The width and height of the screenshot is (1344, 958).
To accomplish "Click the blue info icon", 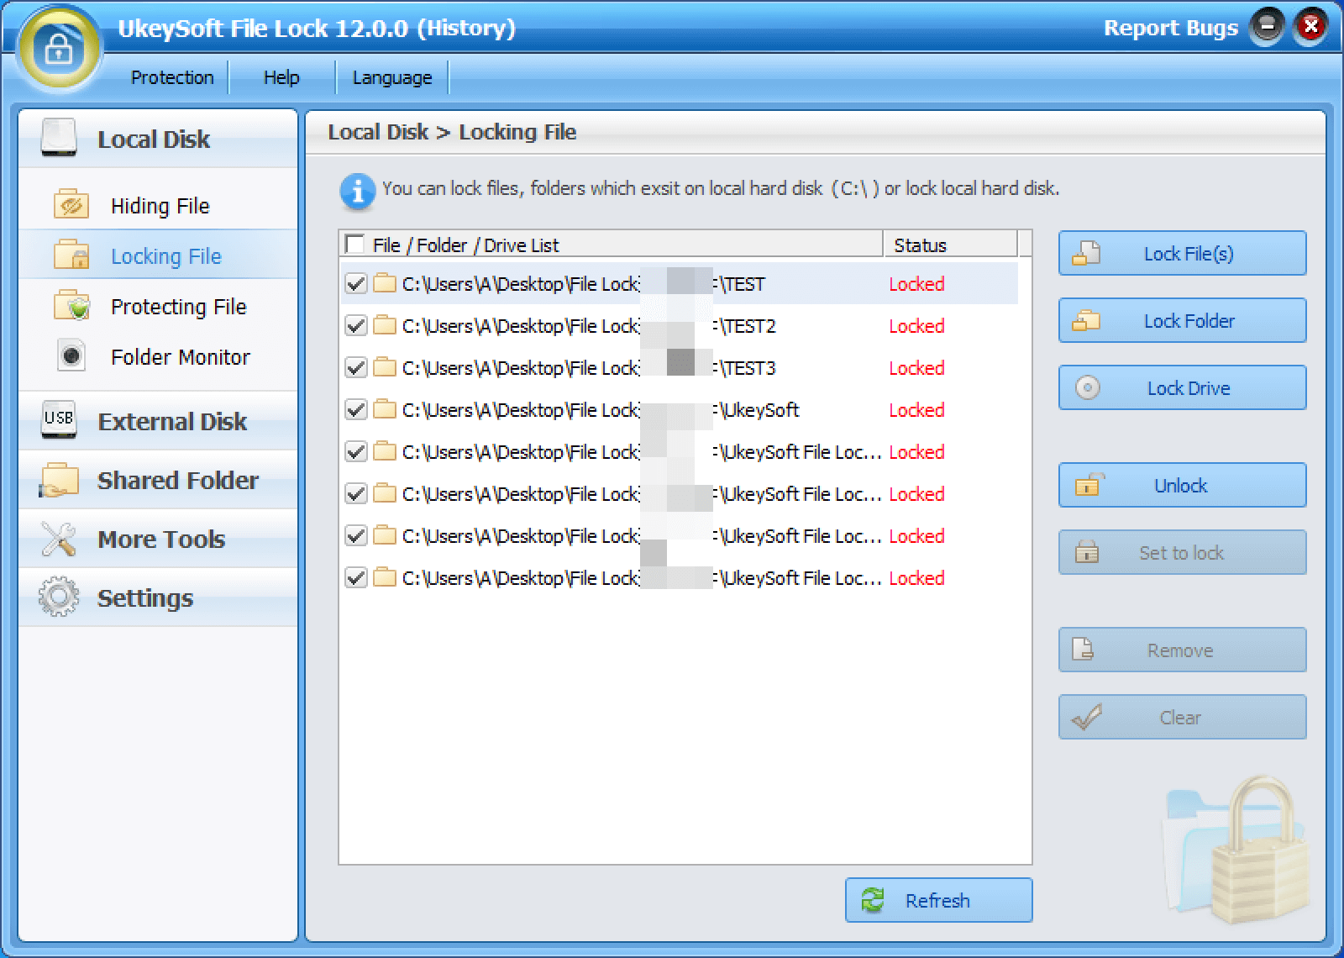I will 357,192.
